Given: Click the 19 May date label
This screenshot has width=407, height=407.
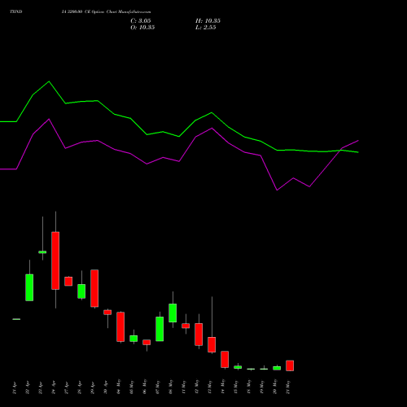Looking at the screenshot, I should 262,387.
